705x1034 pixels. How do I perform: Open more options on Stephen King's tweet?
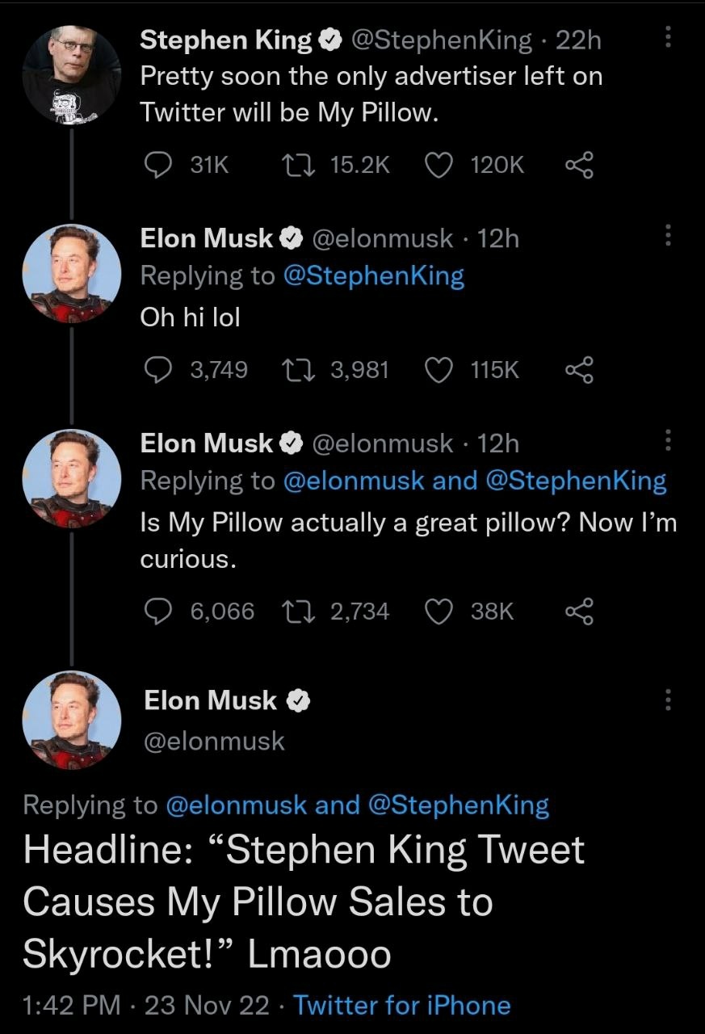[667, 39]
